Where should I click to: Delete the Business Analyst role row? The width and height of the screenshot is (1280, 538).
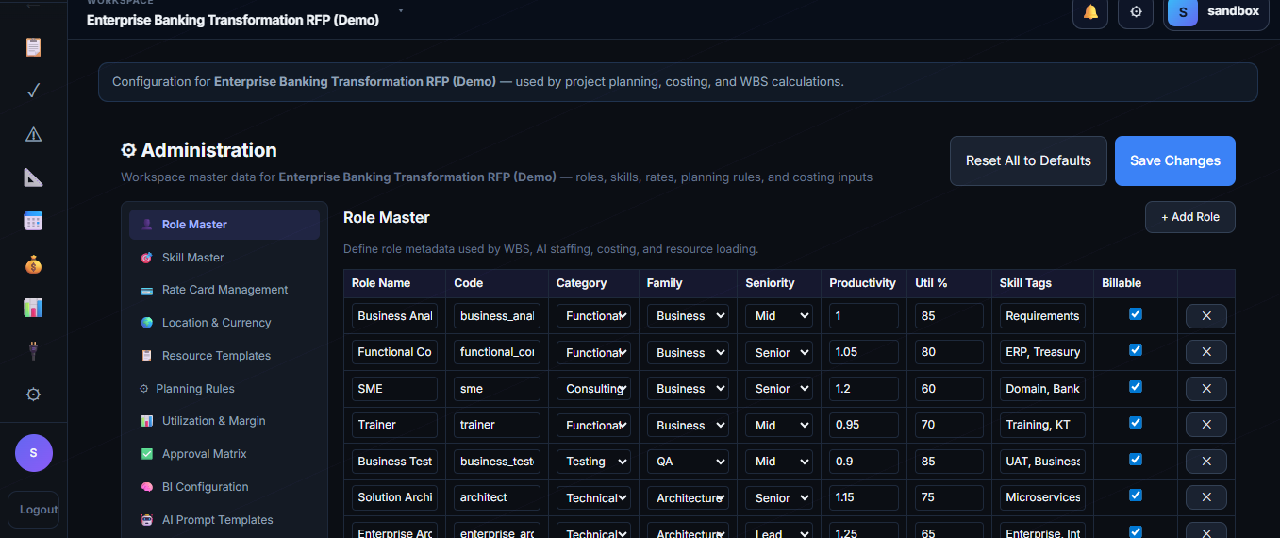1206,316
